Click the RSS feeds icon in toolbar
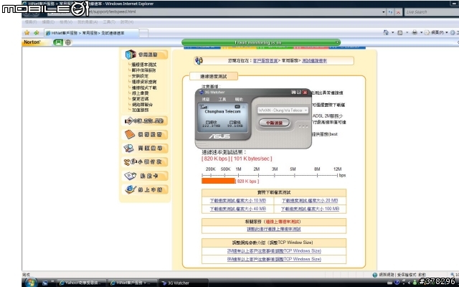 pyautogui.click(x=400, y=32)
